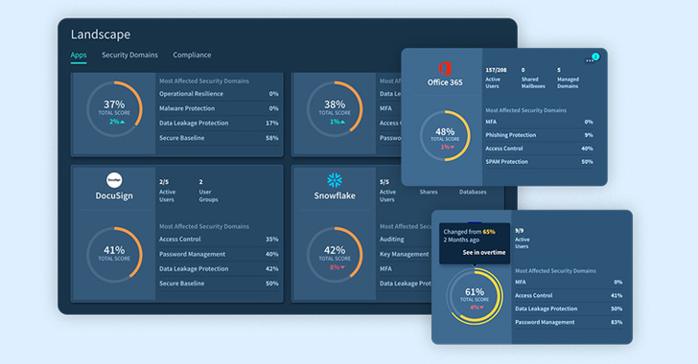Click the 61% total score gauge
The image size is (698, 364).
click(475, 296)
